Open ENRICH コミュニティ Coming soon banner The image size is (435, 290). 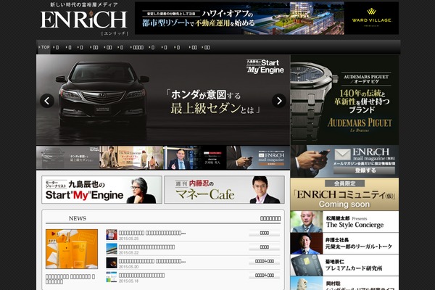345,194
